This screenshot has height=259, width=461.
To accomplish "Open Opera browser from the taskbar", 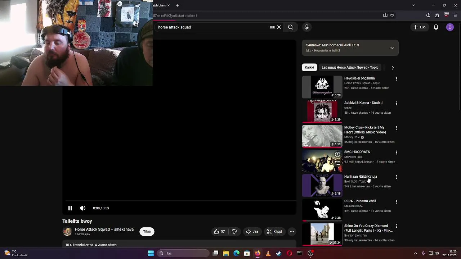I will tap(289, 253).
